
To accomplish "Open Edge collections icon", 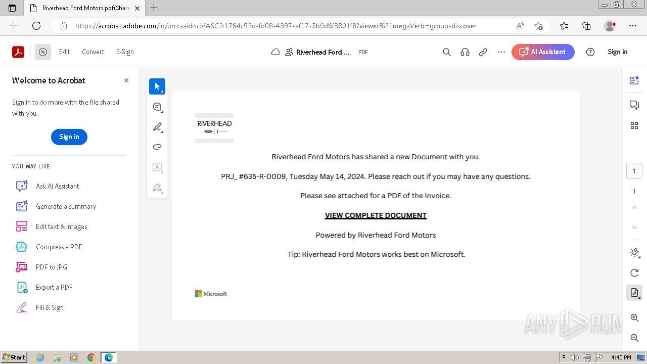I will point(586,26).
